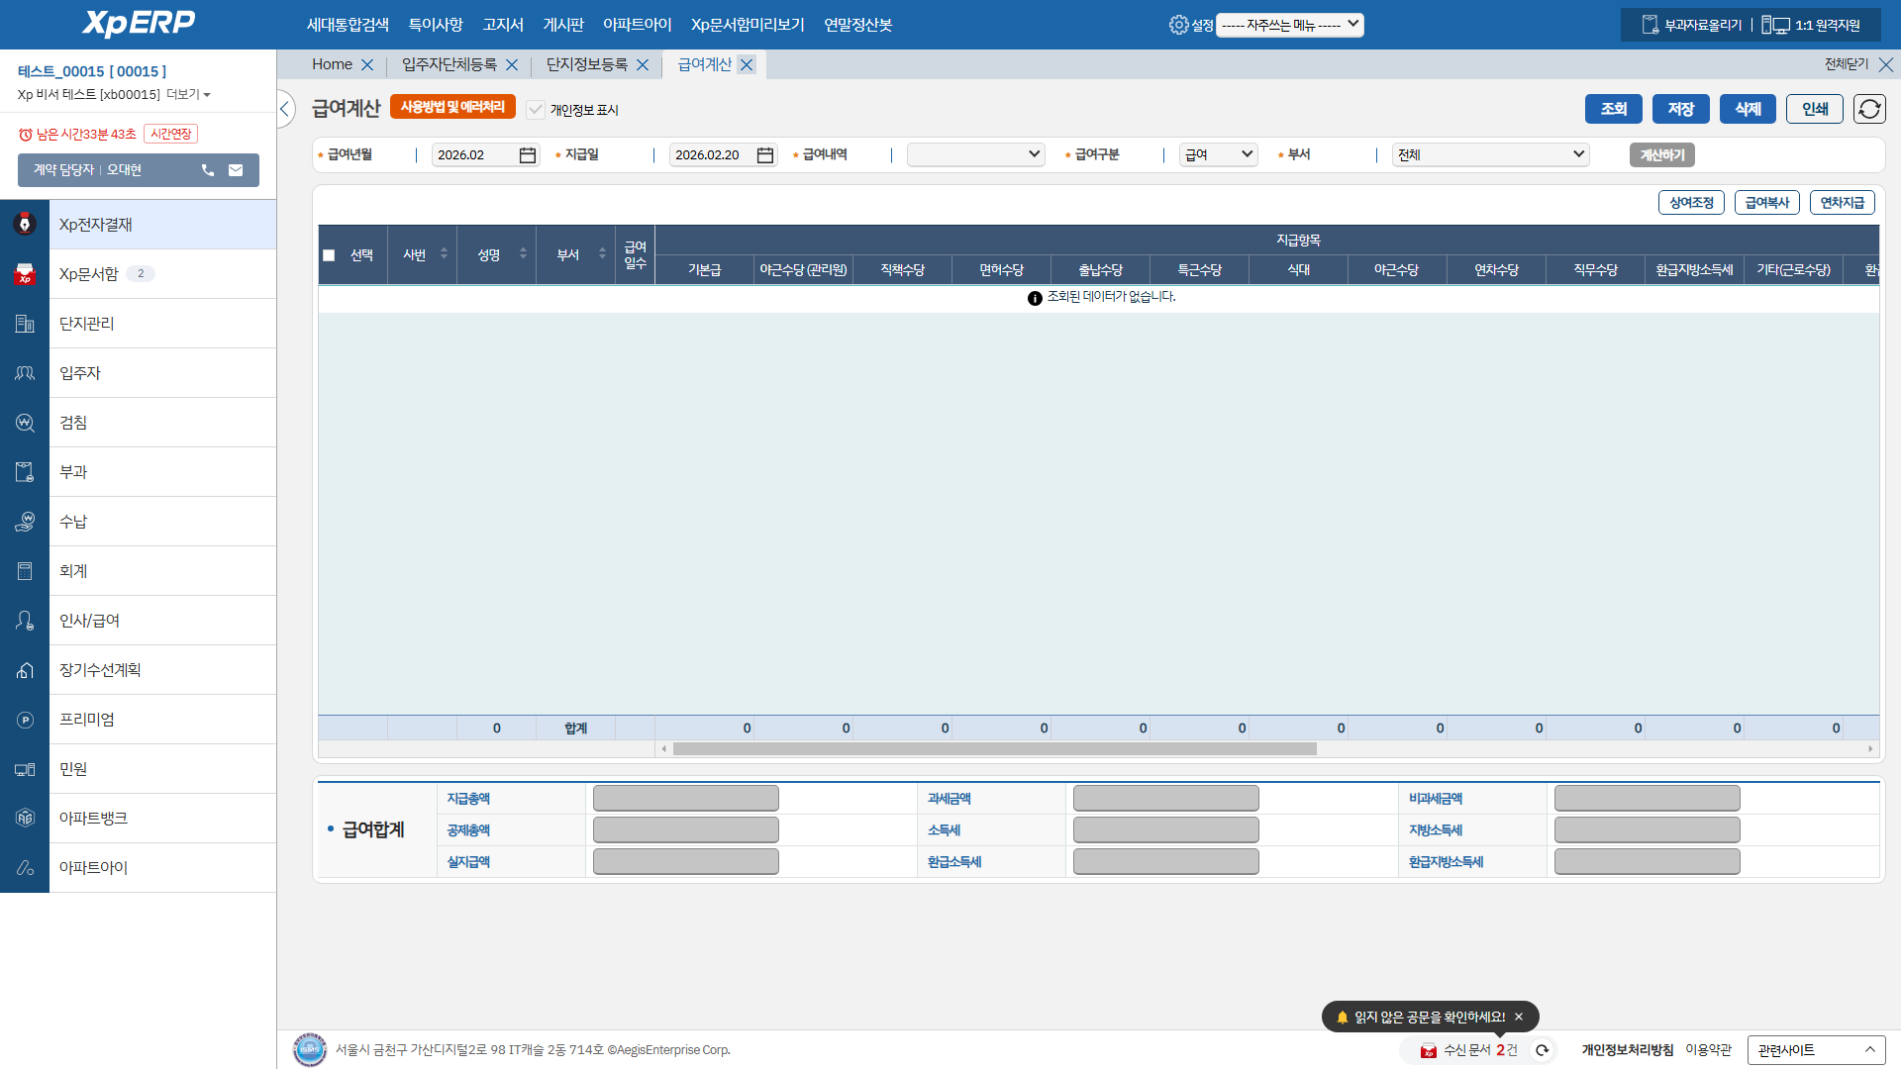Refresh the 수신 문서 count icon
1901x1069 pixels.
coord(1542,1050)
